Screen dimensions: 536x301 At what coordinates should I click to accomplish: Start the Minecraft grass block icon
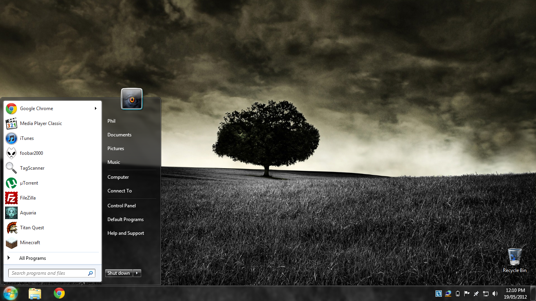11,243
